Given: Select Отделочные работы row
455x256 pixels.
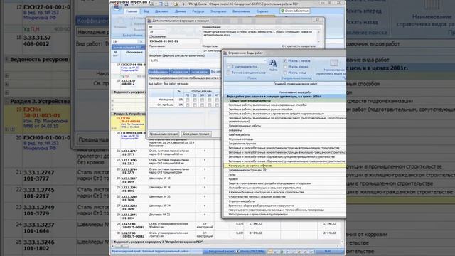Looking at the screenshot, I should (x=242, y=201).
